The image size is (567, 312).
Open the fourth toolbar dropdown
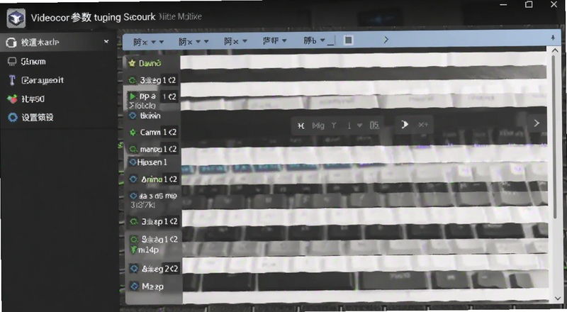pyautogui.click(x=274, y=40)
